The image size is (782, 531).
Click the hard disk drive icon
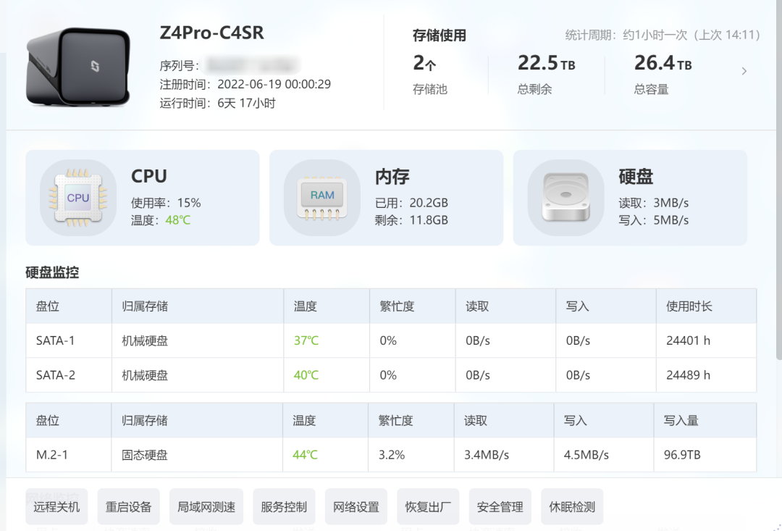566,196
